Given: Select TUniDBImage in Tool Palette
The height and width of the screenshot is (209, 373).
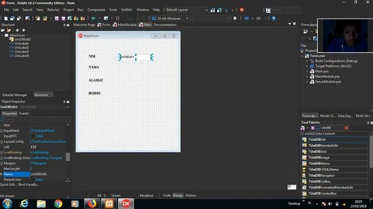Looking at the screenshot, I should tap(334, 157).
